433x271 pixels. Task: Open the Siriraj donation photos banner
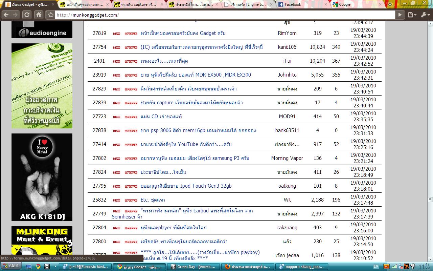[x=42, y=86]
